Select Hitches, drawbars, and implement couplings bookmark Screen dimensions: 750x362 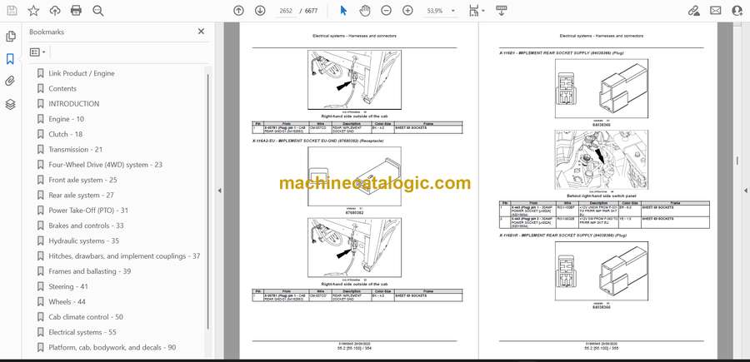[124, 256]
